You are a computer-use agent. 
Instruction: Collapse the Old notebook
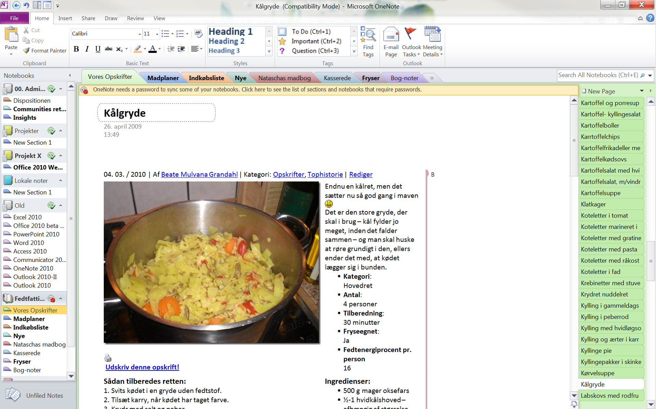[61, 205]
